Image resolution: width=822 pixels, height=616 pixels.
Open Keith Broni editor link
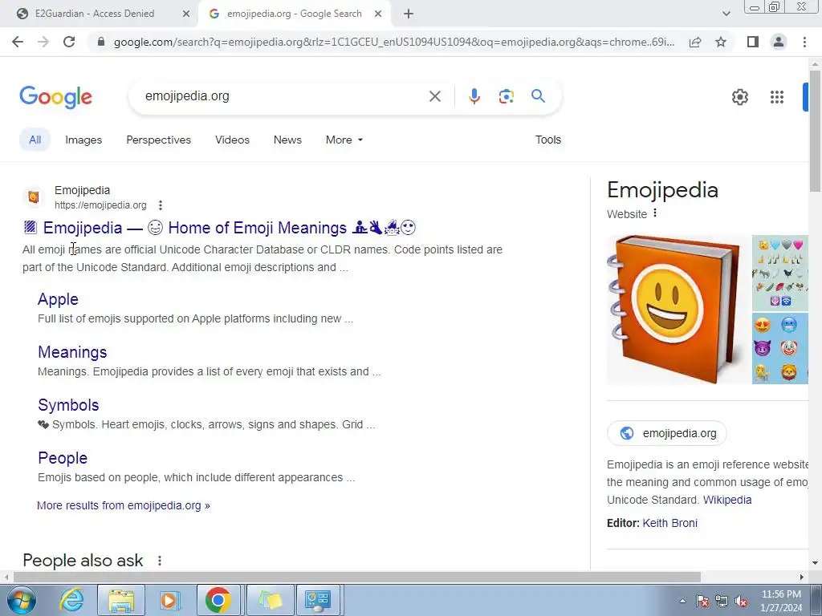coord(670,523)
